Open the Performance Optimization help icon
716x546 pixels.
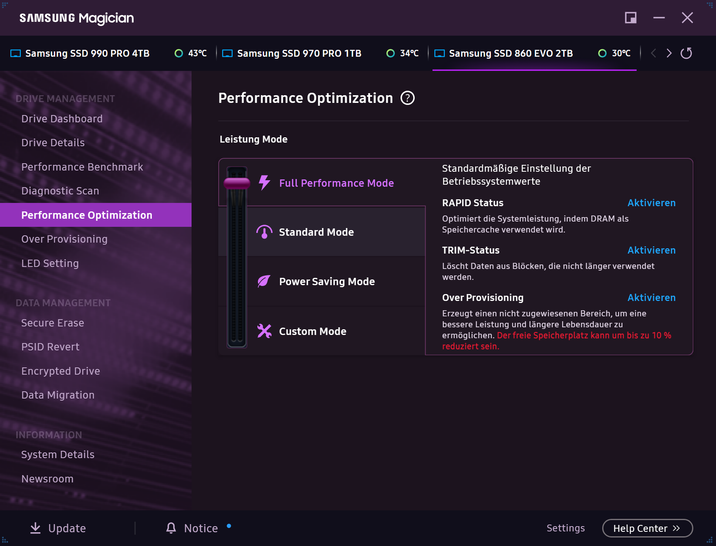point(407,98)
